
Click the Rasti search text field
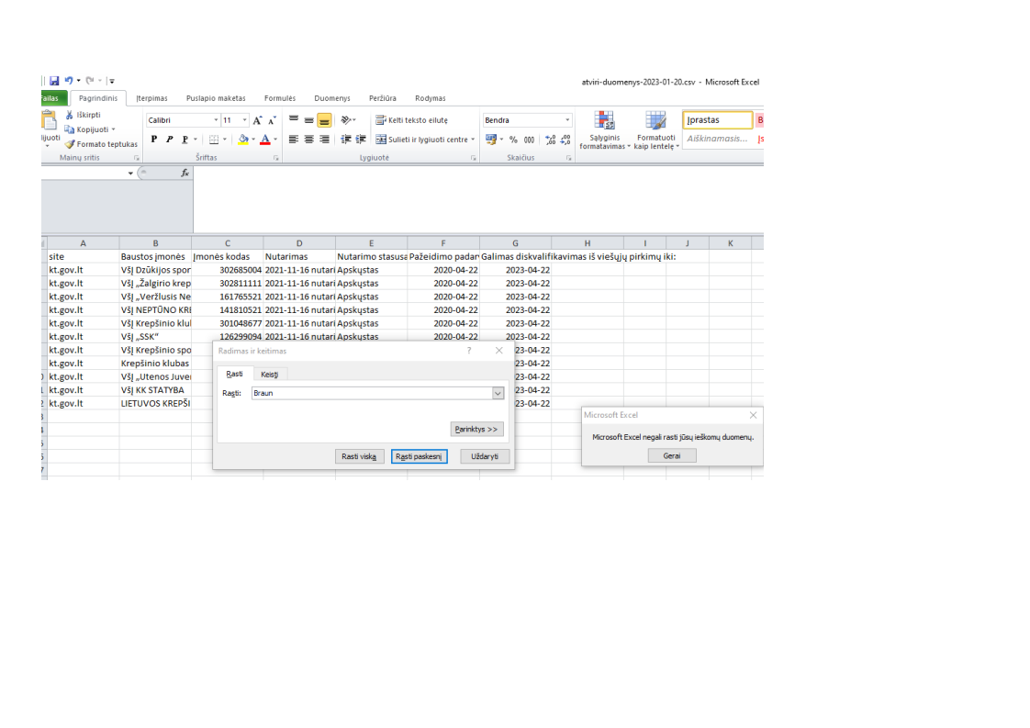[x=371, y=393]
